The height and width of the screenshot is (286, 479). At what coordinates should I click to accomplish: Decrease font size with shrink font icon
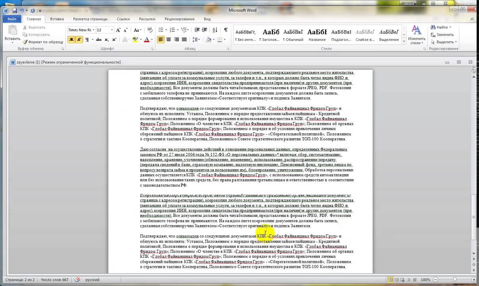(x=126, y=30)
